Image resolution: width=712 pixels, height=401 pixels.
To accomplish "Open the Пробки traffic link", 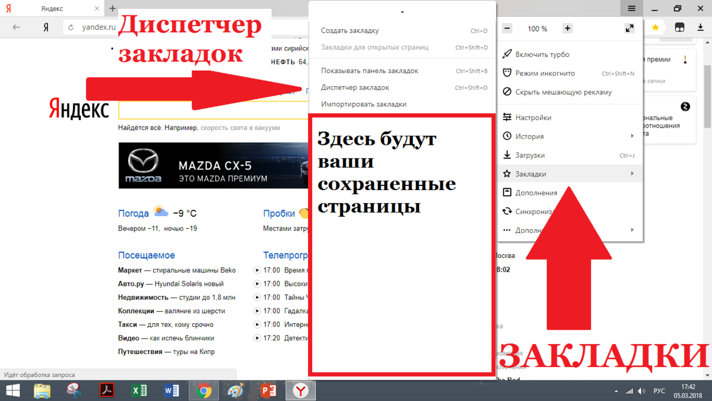I will tap(279, 214).
